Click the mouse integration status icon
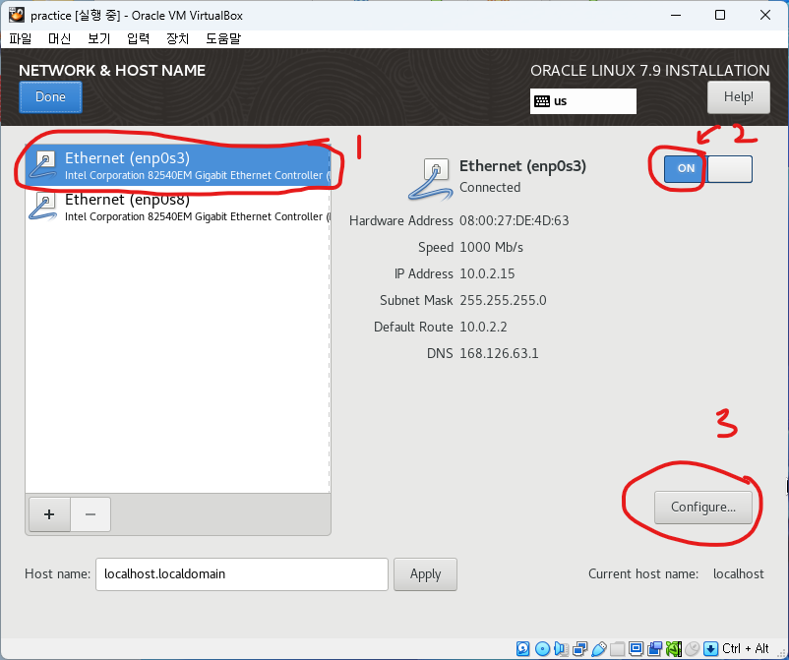The height and width of the screenshot is (660, 789). [693, 648]
